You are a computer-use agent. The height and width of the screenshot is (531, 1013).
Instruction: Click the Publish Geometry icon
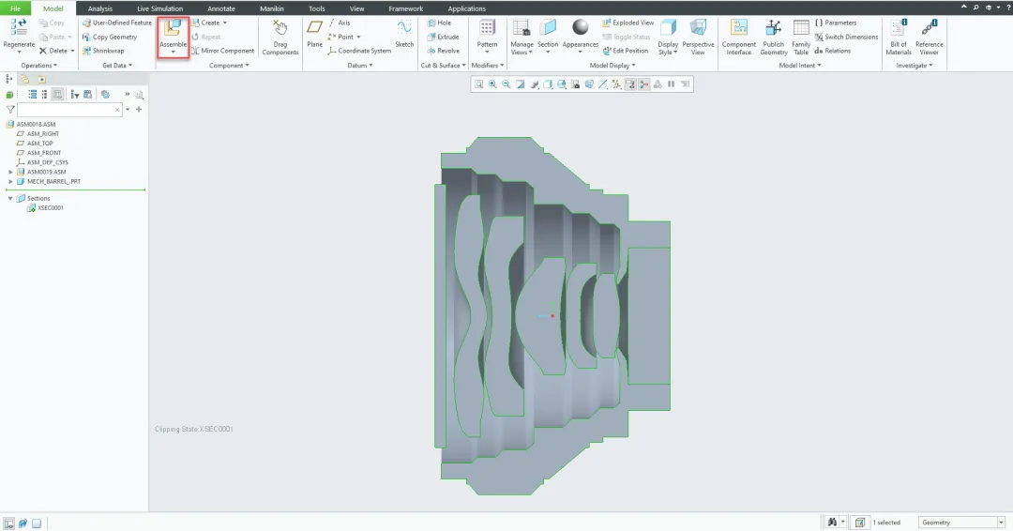(x=773, y=37)
